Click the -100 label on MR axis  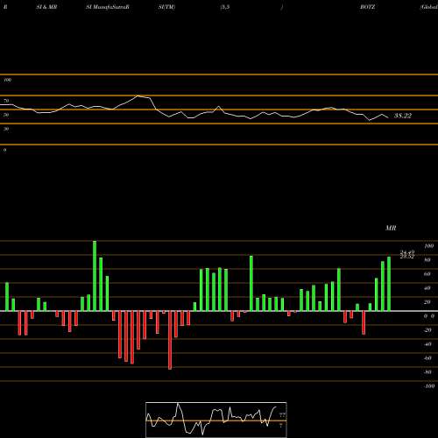coord(428,386)
